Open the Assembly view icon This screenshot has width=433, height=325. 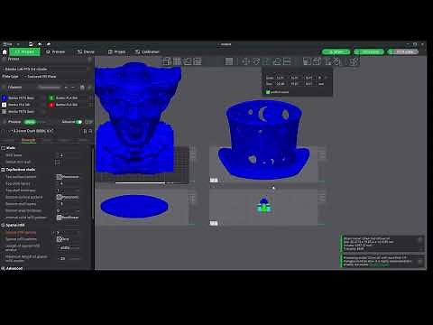coord(354,61)
